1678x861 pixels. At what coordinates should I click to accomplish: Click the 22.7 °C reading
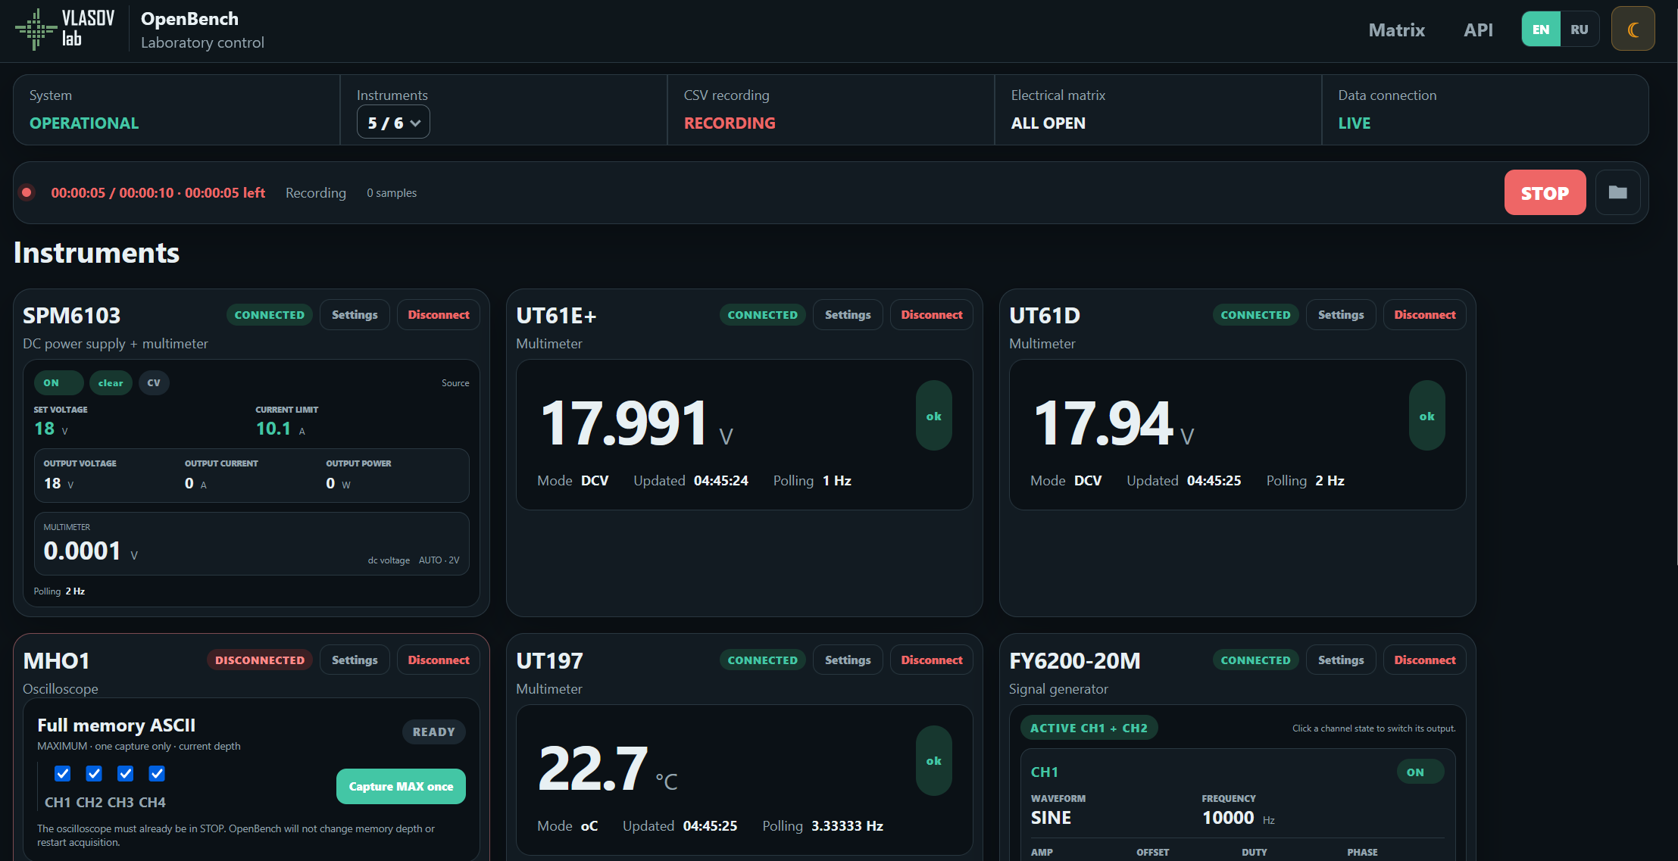608,768
